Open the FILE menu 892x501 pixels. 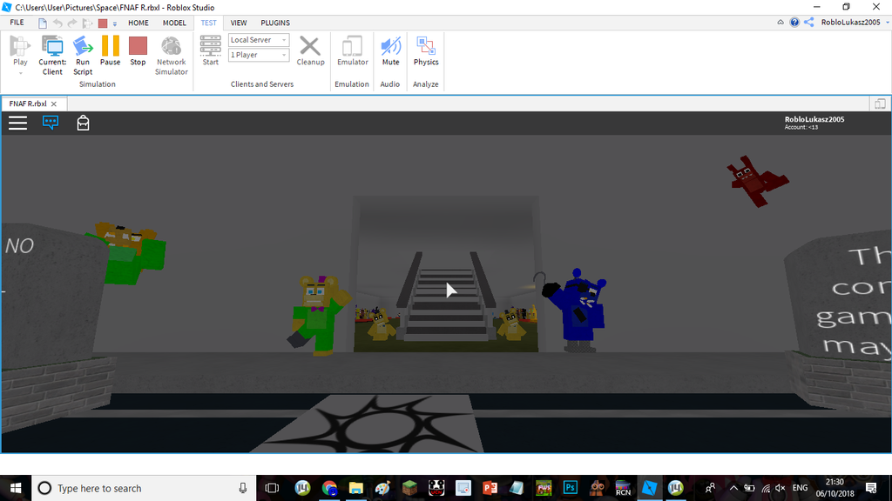[x=17, y=23]
